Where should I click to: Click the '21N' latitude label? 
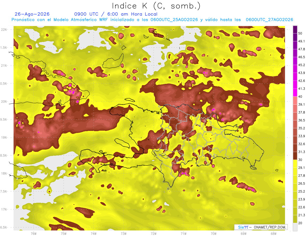[4, 66]
